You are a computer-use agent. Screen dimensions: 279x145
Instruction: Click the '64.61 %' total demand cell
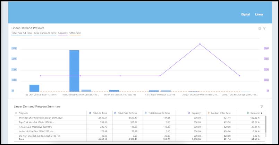click(x=255, y=139)
